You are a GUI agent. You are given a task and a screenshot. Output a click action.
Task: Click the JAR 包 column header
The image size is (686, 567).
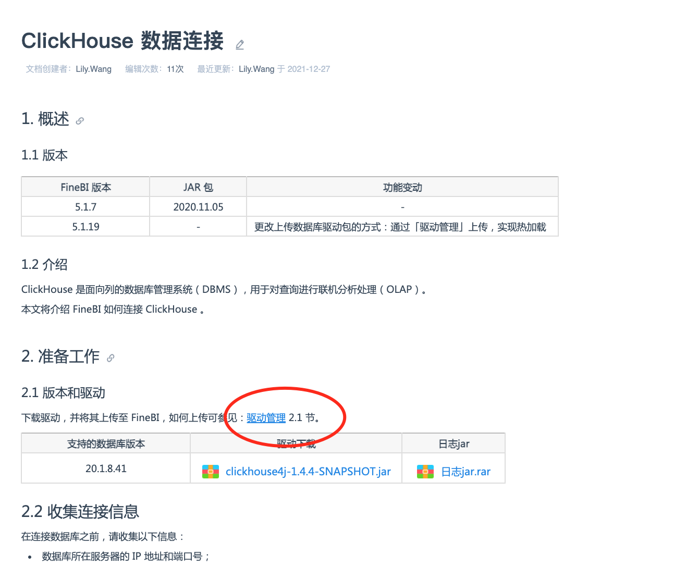[x=198, y=187]
